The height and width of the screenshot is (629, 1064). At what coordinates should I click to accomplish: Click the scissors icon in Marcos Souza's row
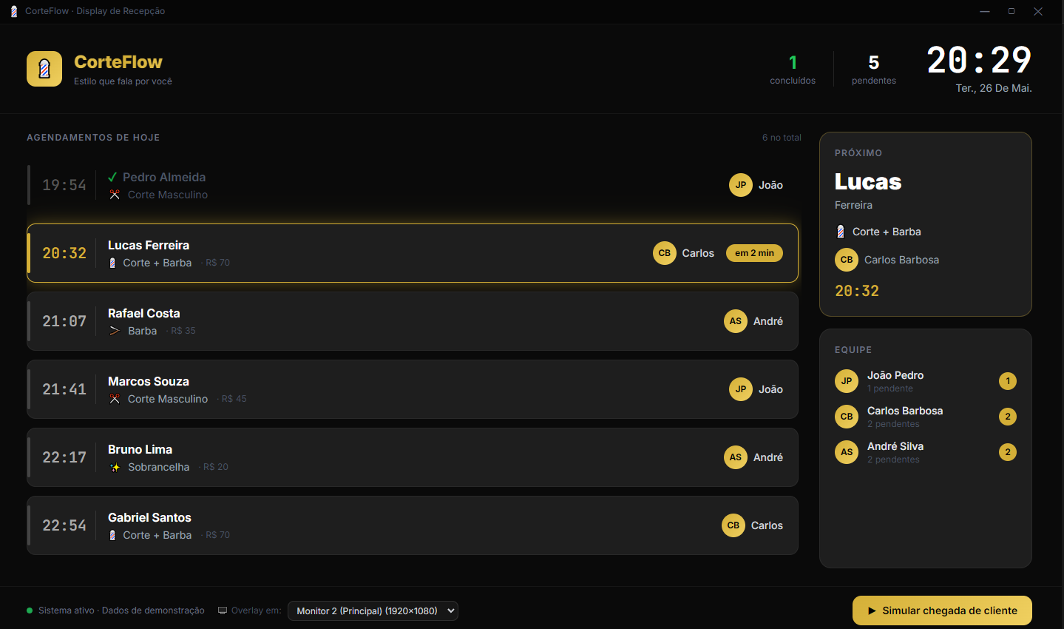(115, 399)
